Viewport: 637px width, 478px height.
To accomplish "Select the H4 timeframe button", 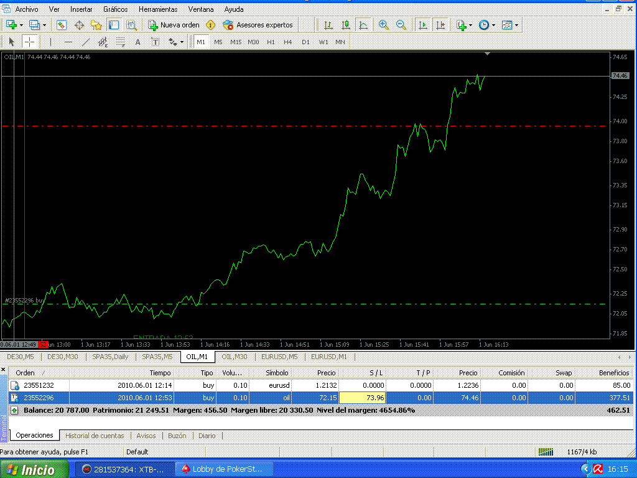I will [288, 42].
